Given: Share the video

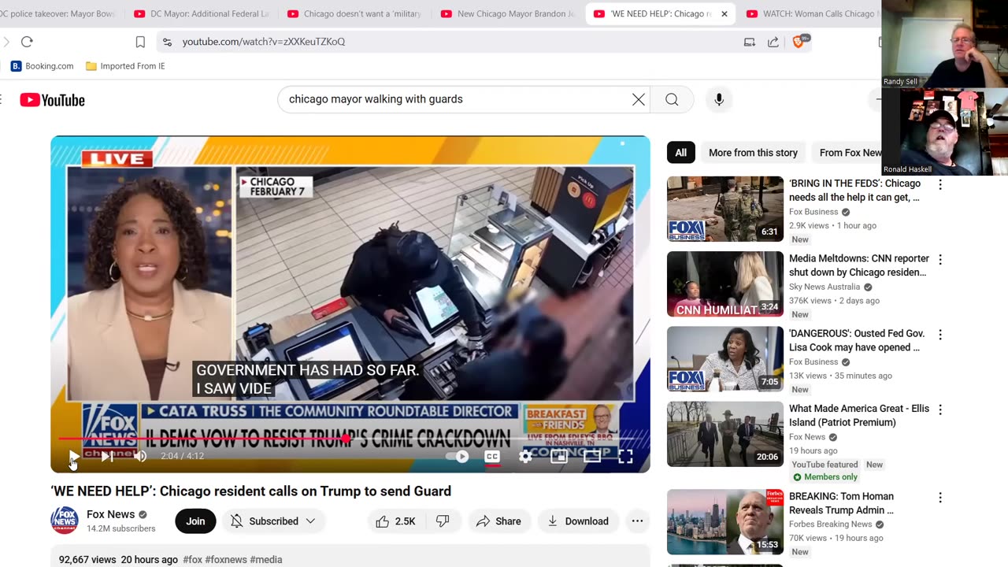Looking at the screenshot, I should pyautogui.click(x=498, y=521).
